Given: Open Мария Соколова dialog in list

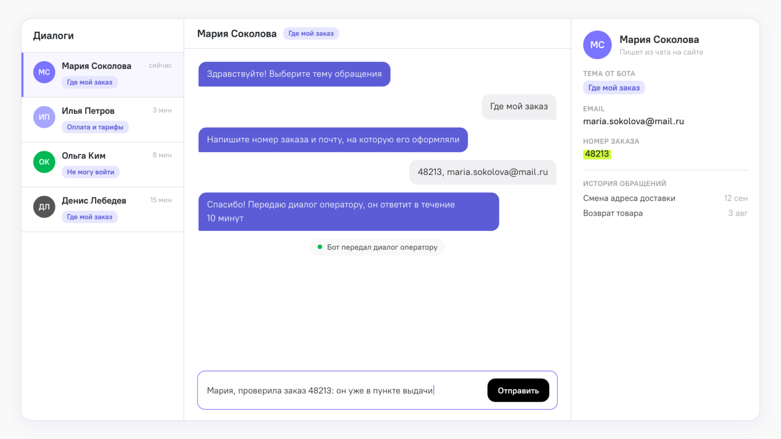Looking at the screenshot, I should (103, 75).
